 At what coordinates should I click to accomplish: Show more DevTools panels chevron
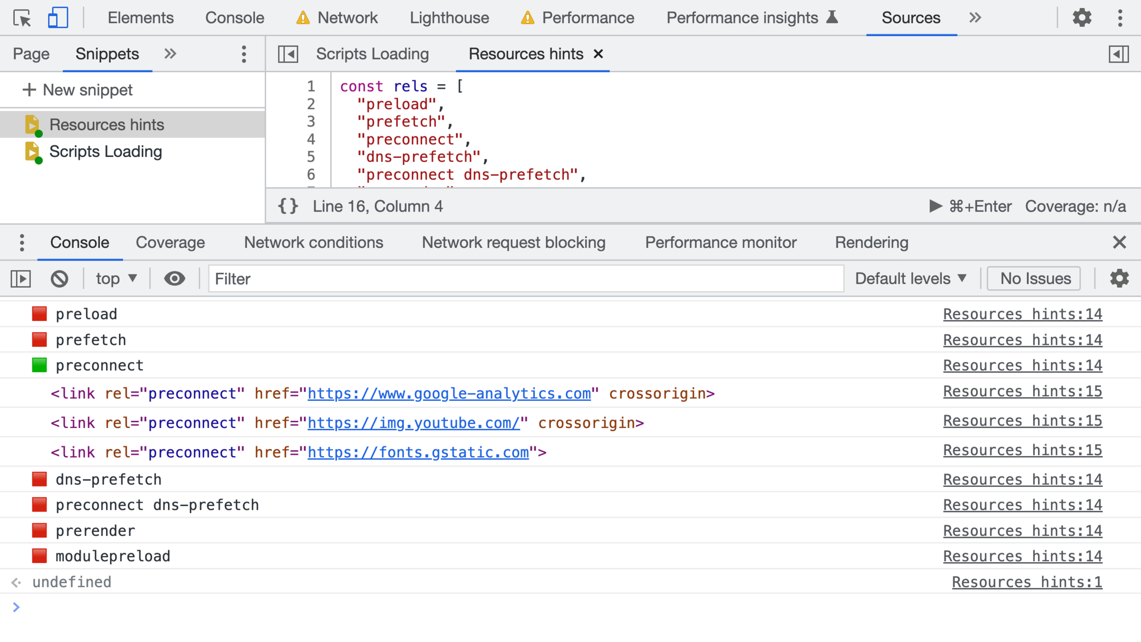[975, 18]
